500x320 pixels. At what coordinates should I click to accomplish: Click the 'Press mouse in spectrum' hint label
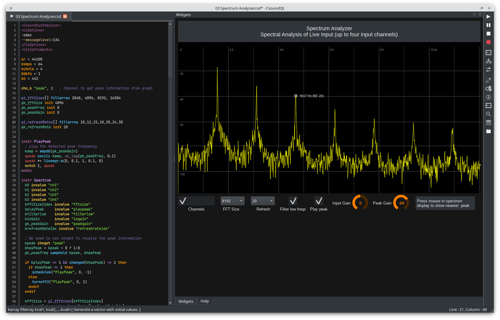pyautogui.click(x=445, y=203)
